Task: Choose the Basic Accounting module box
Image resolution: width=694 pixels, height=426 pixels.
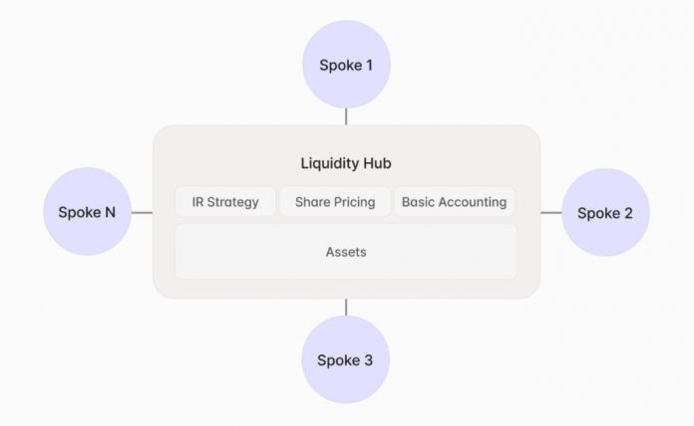Action: [x=454, y=202]
